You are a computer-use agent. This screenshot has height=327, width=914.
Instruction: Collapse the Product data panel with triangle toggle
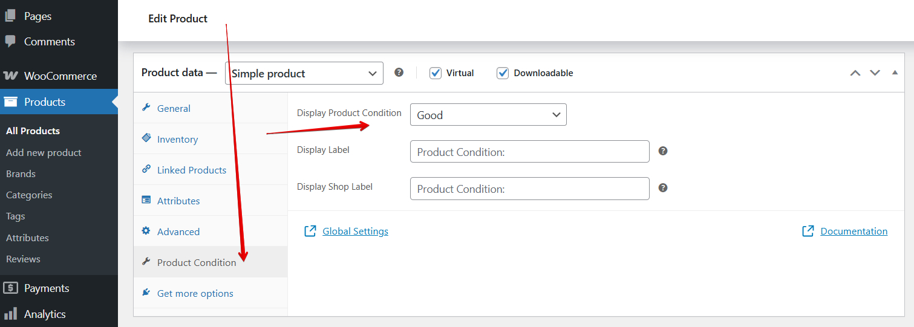895,73
